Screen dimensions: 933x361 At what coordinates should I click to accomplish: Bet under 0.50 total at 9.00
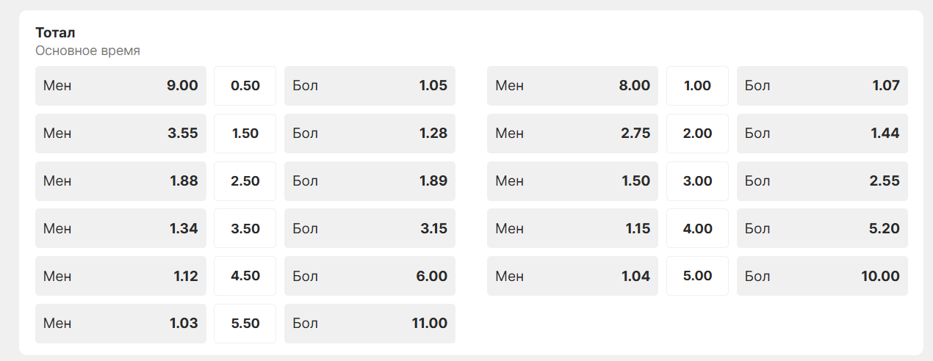point(120,86)
